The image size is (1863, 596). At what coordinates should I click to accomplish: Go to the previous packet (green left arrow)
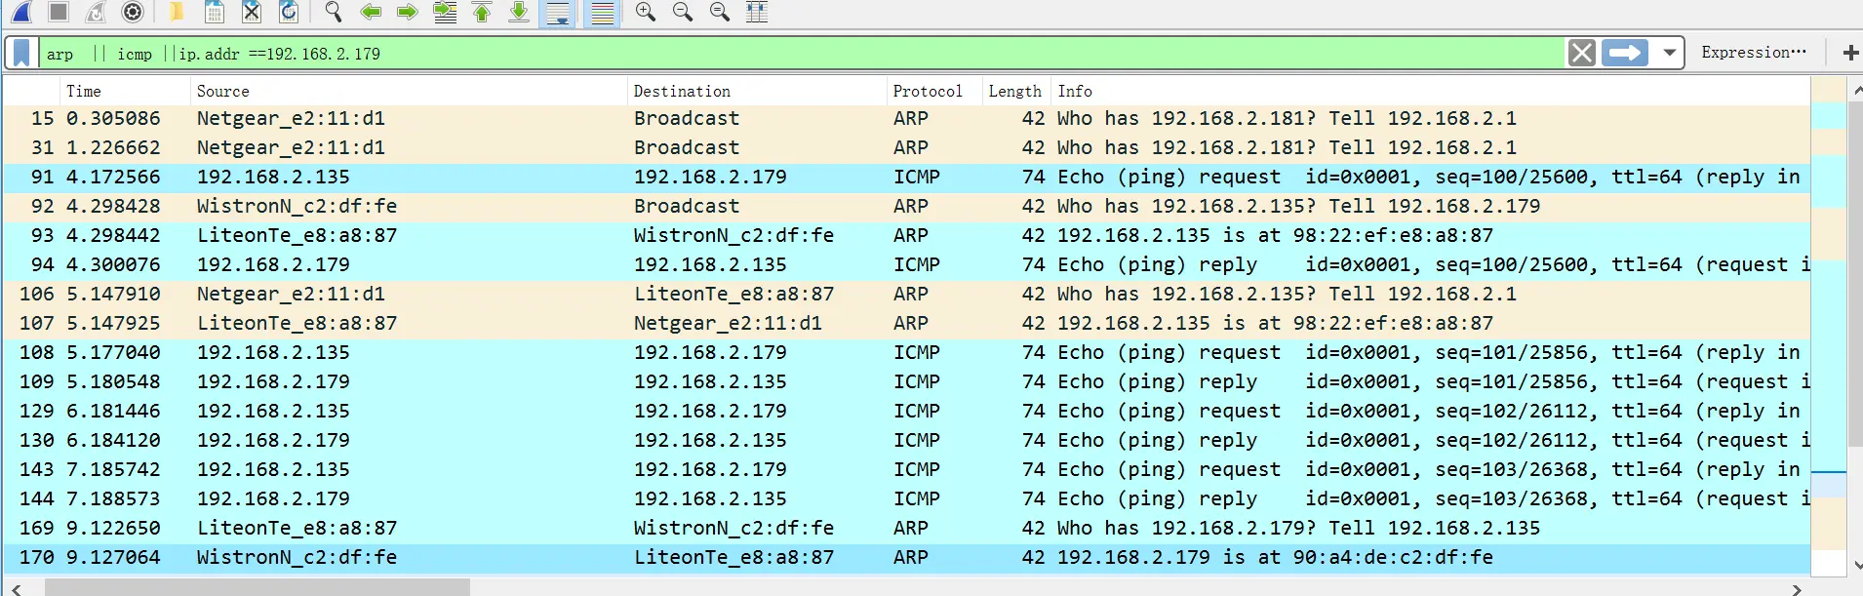371,12
